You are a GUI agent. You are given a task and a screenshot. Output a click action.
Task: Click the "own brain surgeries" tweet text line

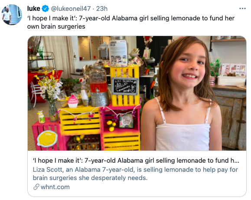[x=56, y=26]
